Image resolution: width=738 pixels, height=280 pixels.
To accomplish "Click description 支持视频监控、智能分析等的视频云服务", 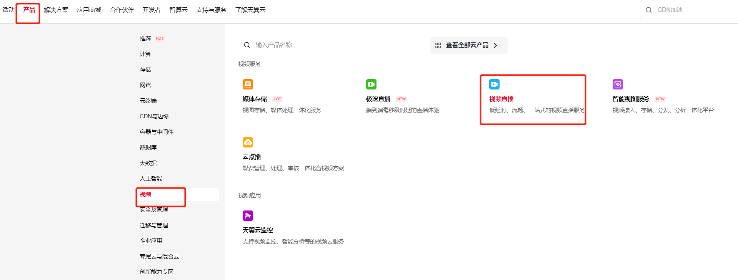I will click(x=293, y=242).
